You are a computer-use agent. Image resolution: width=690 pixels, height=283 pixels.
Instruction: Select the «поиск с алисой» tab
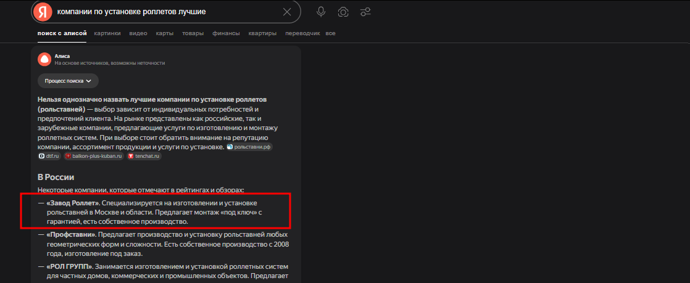[x=62, y=33]
